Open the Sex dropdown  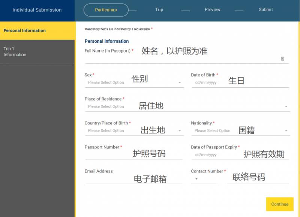pos(134,82)
